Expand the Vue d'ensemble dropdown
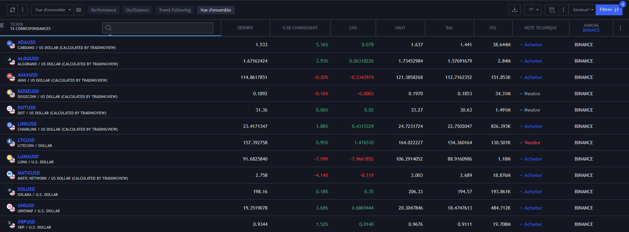Screen dimensions: 629x232 pyautogui.click(x=53, y=10)
